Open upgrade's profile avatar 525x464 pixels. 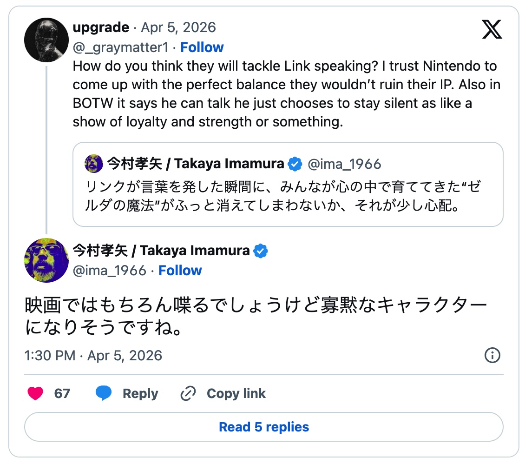point(46,40)
